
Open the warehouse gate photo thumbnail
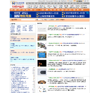coord(42,37)
